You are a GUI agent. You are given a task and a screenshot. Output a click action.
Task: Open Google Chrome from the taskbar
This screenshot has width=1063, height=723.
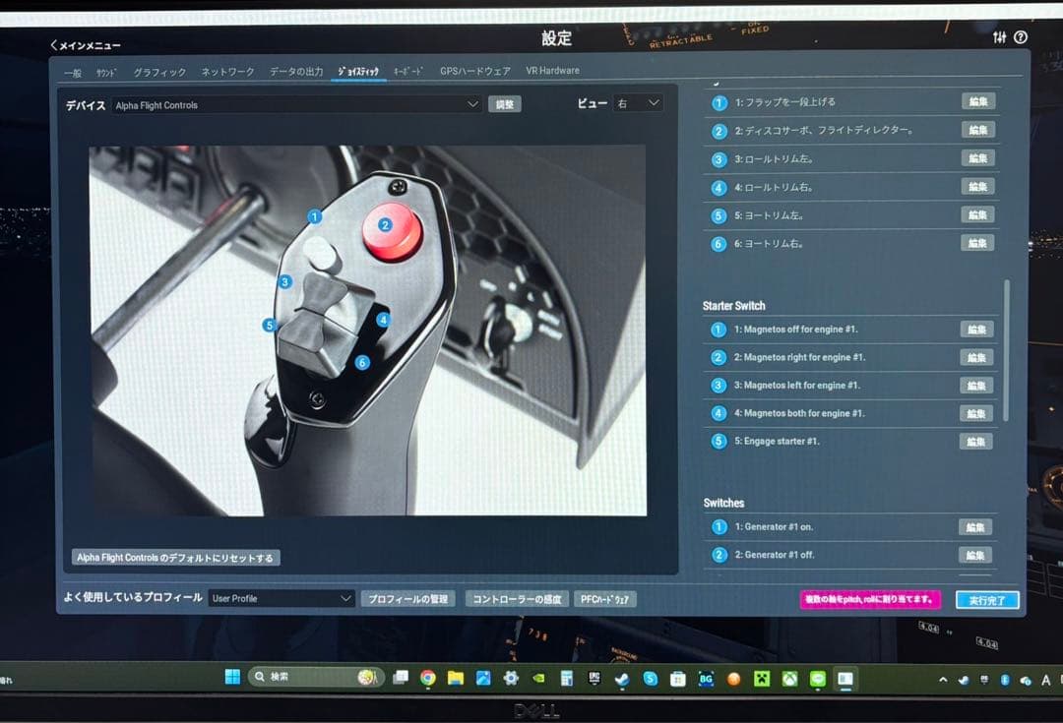[x=428, y=678]
